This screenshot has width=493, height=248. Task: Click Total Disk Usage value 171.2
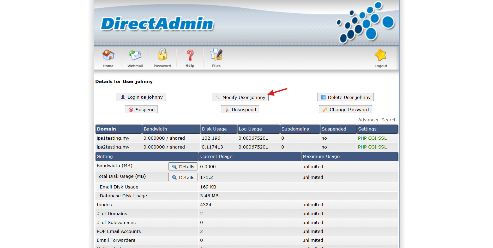[x=206, y=177]
